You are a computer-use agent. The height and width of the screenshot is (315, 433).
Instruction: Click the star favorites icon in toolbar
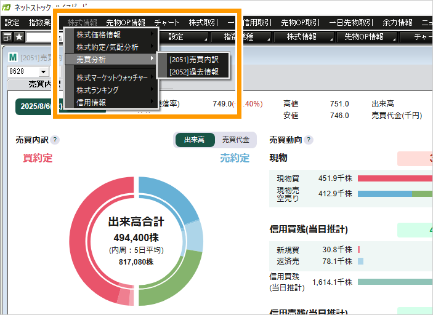[19, 37]
